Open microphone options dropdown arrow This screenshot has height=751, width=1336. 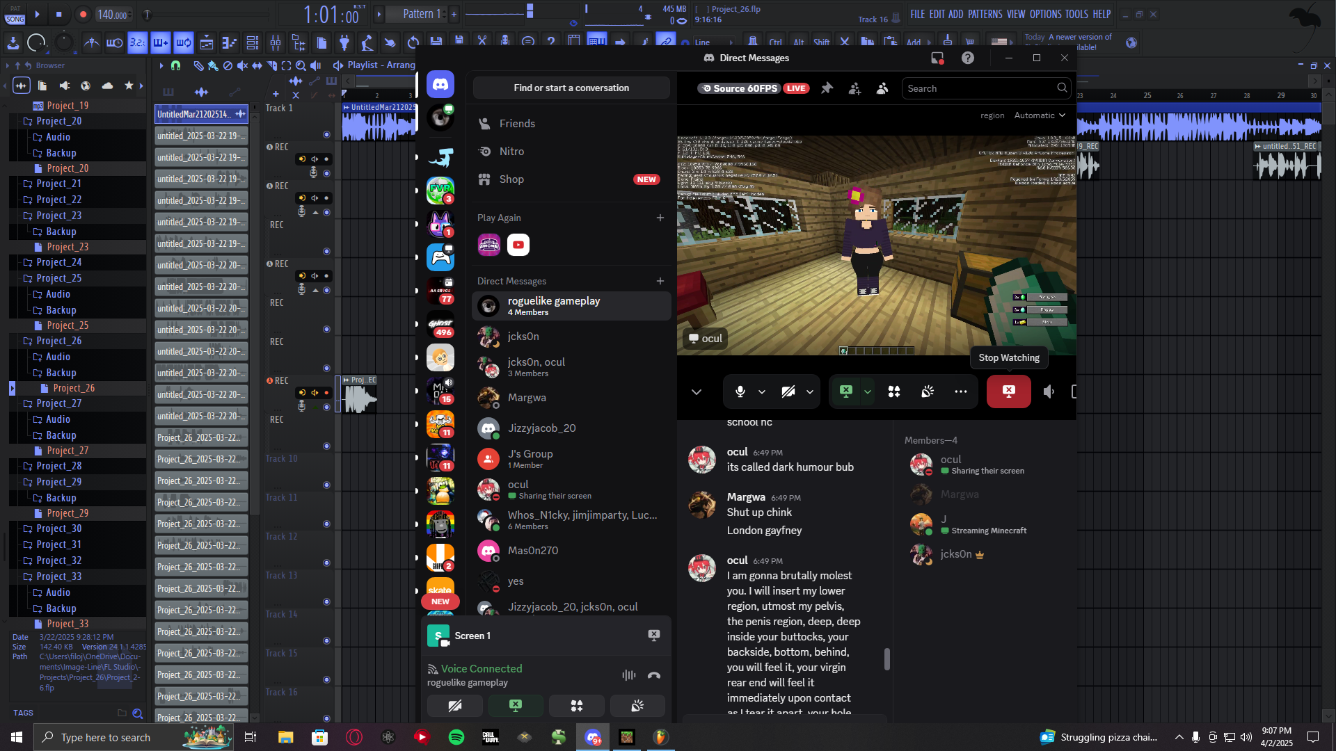[762, 392]
